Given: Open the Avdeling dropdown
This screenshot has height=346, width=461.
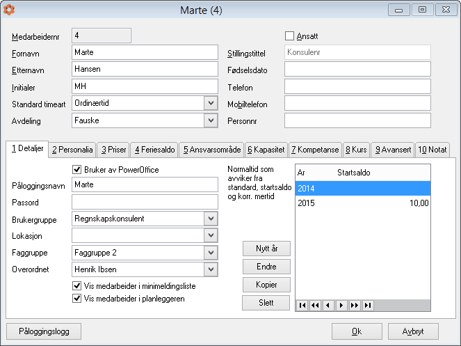Looking at the screenshot, I should (x=211, y=120).
